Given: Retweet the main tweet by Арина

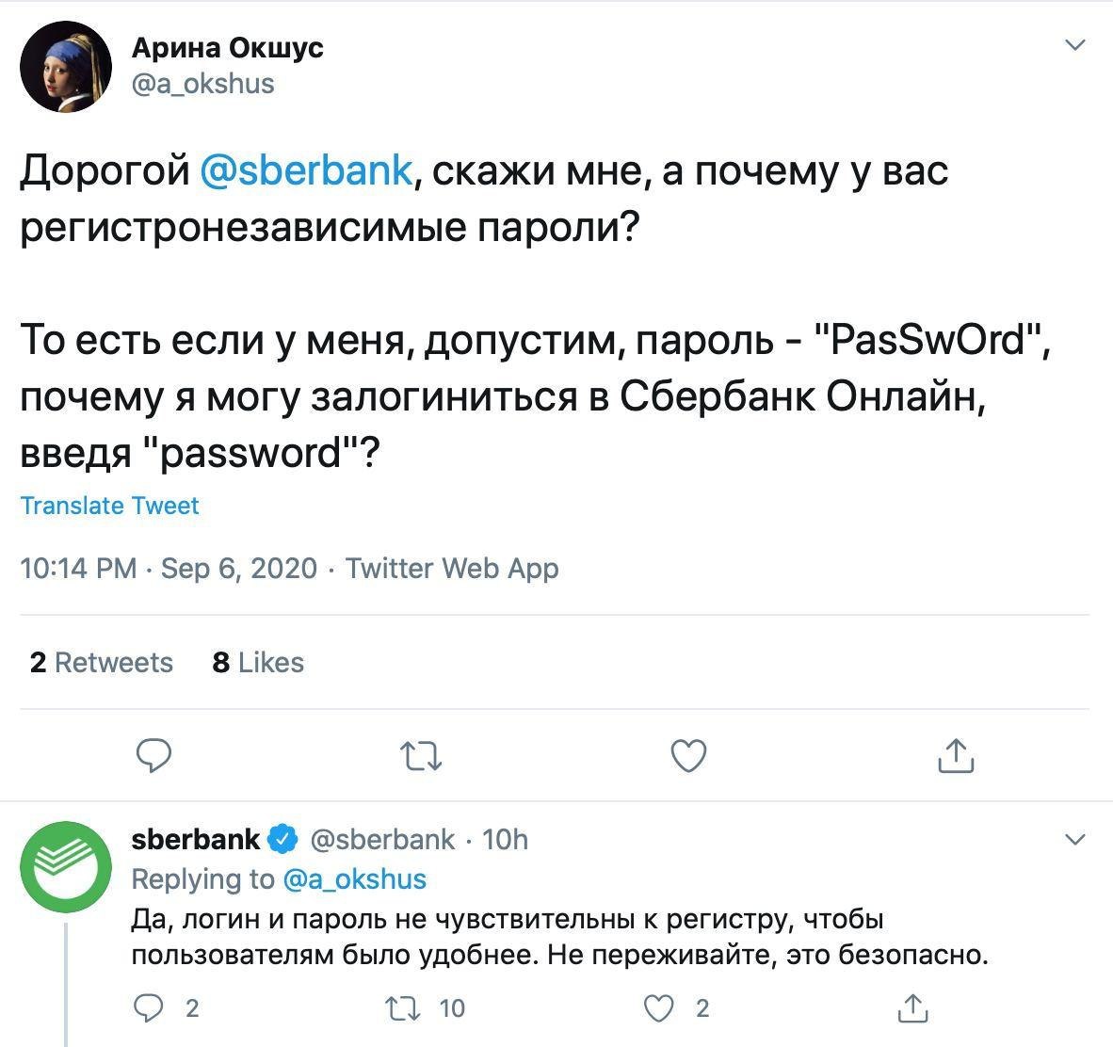Looking at the screenshot, I should [x=421, y=755].
